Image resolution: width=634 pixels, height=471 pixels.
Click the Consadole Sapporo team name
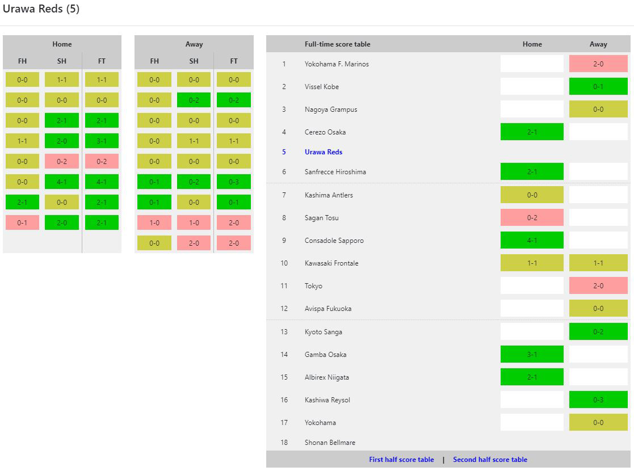(x=334, y=240)
